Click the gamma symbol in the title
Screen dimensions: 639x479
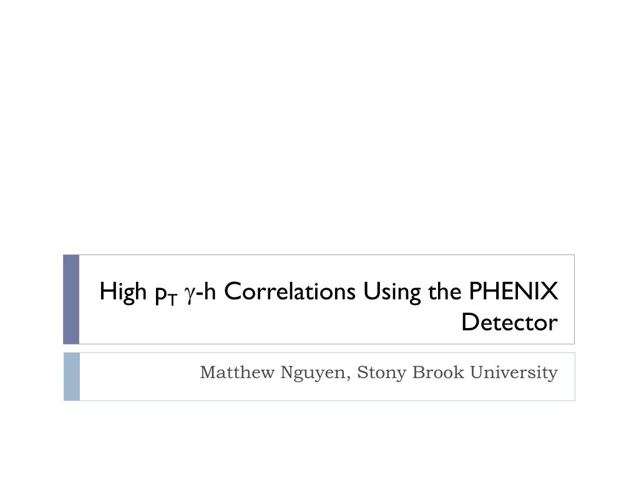pos(190,295)
